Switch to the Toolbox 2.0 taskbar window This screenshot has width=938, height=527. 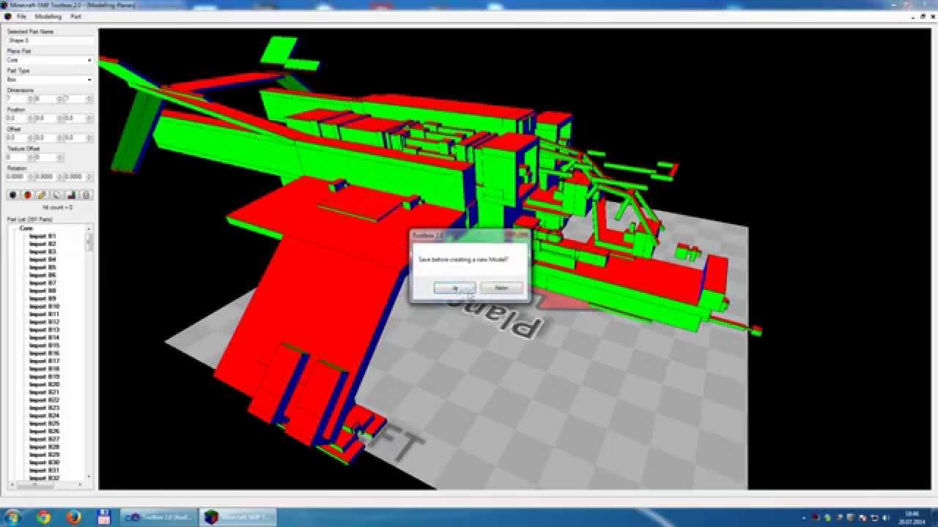158,517
